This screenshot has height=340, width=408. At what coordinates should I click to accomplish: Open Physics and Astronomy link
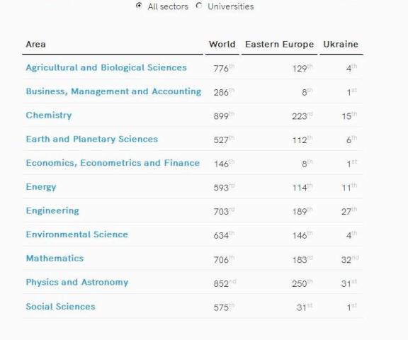pos(77,283)
